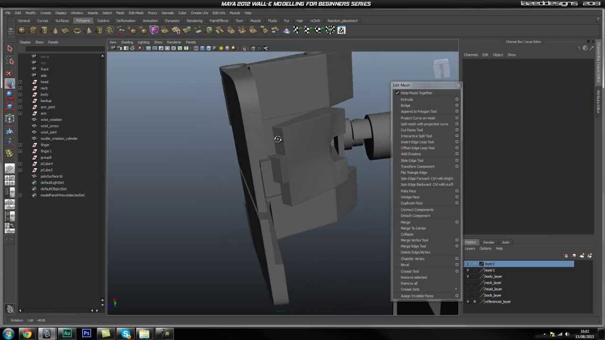Viewport: 605px width, 340px height.
Task: Open Google Chrome from the taskbar
Action: click(x=27, y=333)
